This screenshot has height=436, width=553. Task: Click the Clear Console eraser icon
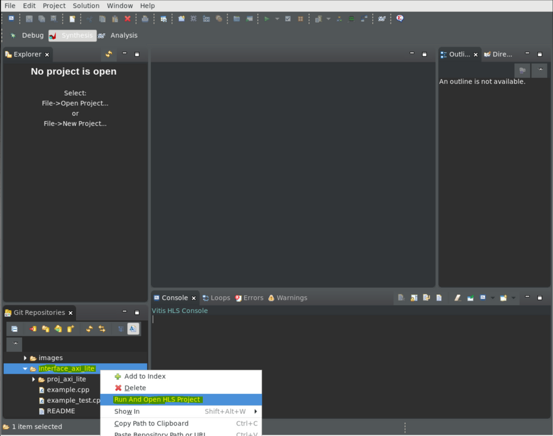pyautogui.click(x=457, y=298)
